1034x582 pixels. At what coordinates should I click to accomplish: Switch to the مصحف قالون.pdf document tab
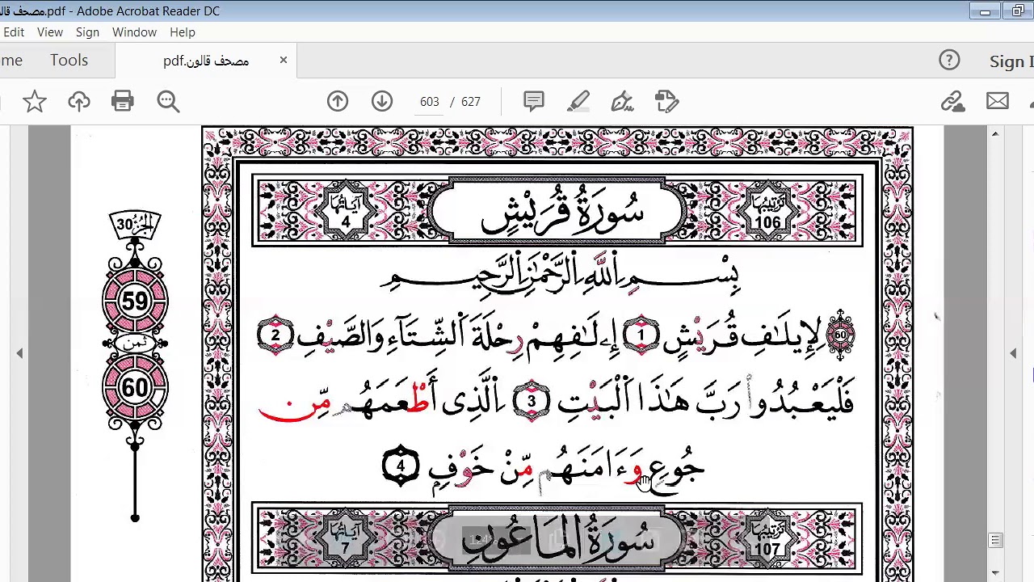click(206, 61)
